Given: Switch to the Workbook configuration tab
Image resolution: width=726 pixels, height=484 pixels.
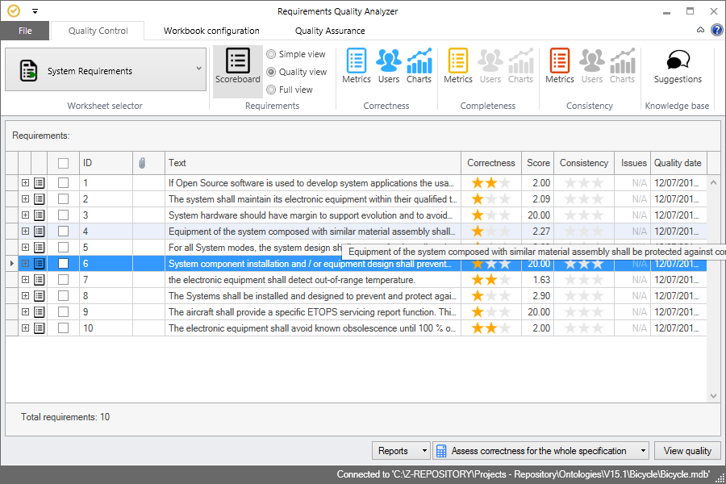Looking at the screenshot, I should tap(211, 31).
